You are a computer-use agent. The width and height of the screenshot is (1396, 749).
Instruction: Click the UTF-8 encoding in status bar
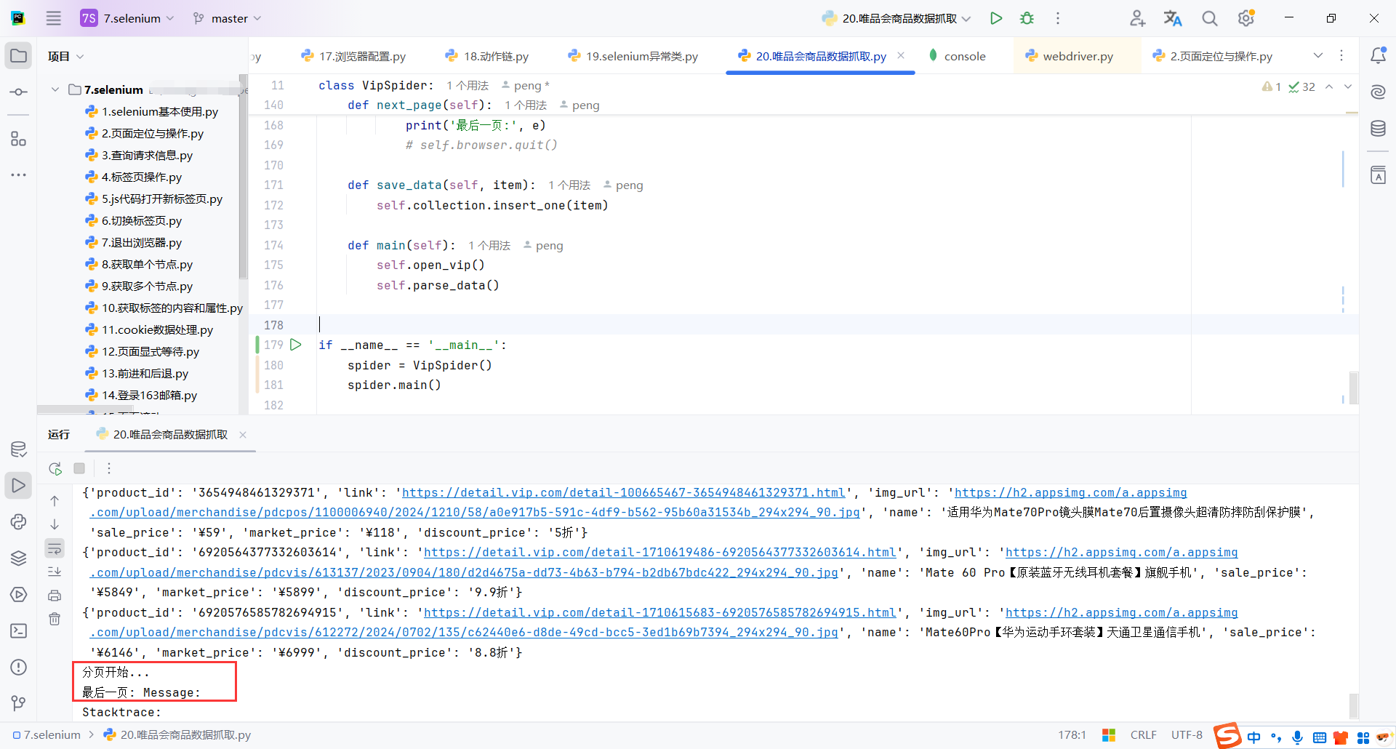(1187, 734)
